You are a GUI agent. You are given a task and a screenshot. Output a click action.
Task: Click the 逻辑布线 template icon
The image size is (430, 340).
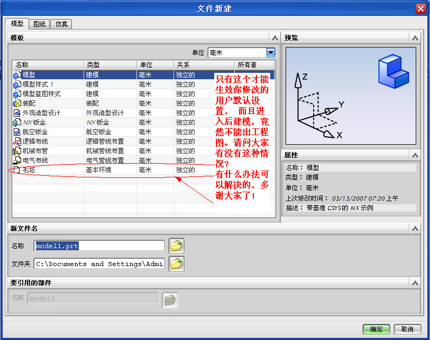pos(17,141)
